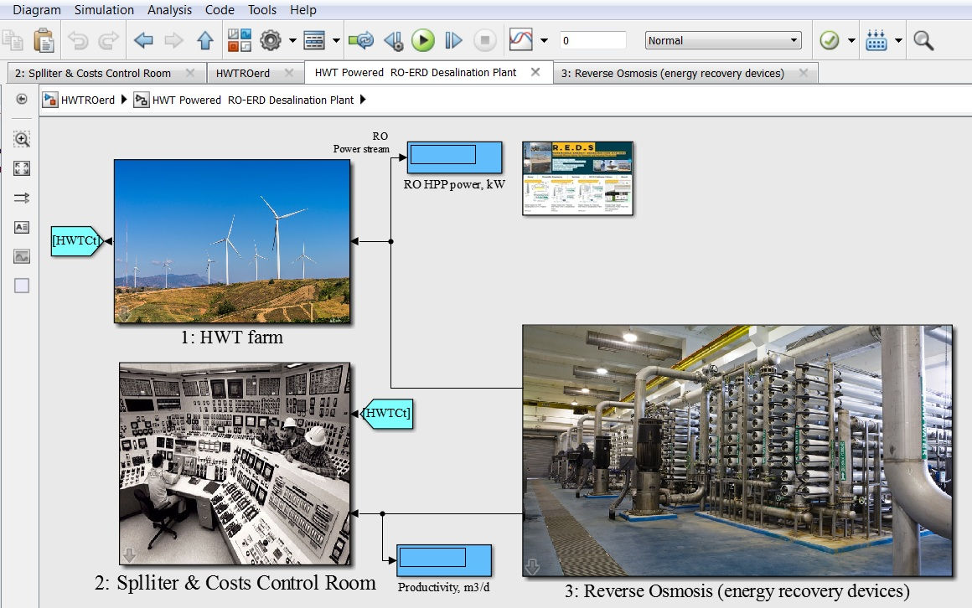Open the Reverse Osmosis subsystem image block
972x608 pixels.
pos(737,448)
